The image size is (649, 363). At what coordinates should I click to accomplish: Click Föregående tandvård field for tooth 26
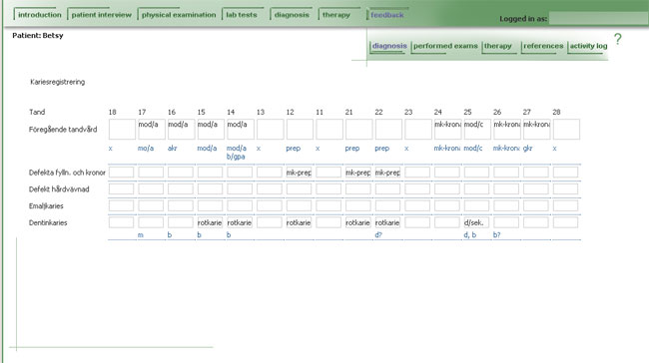point(507,129)
